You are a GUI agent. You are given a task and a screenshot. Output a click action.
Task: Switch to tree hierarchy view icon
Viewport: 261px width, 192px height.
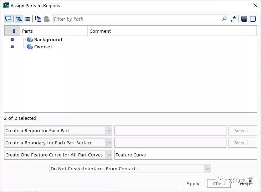[19, 19]
